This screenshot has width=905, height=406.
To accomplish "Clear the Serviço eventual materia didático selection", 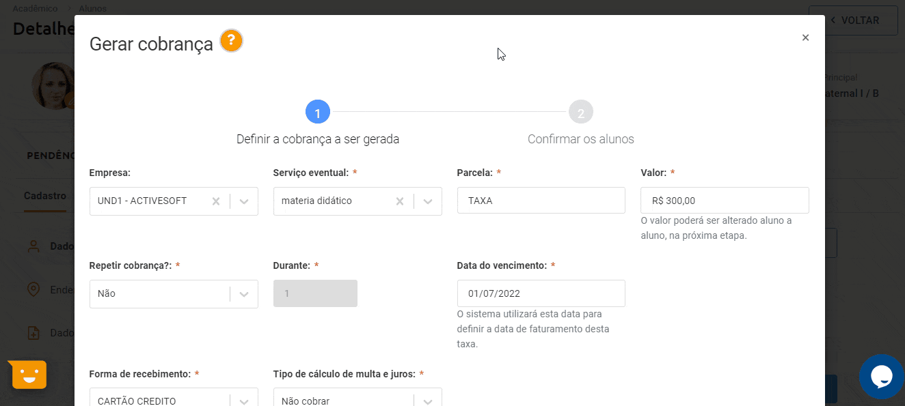I will click(400, 201).
